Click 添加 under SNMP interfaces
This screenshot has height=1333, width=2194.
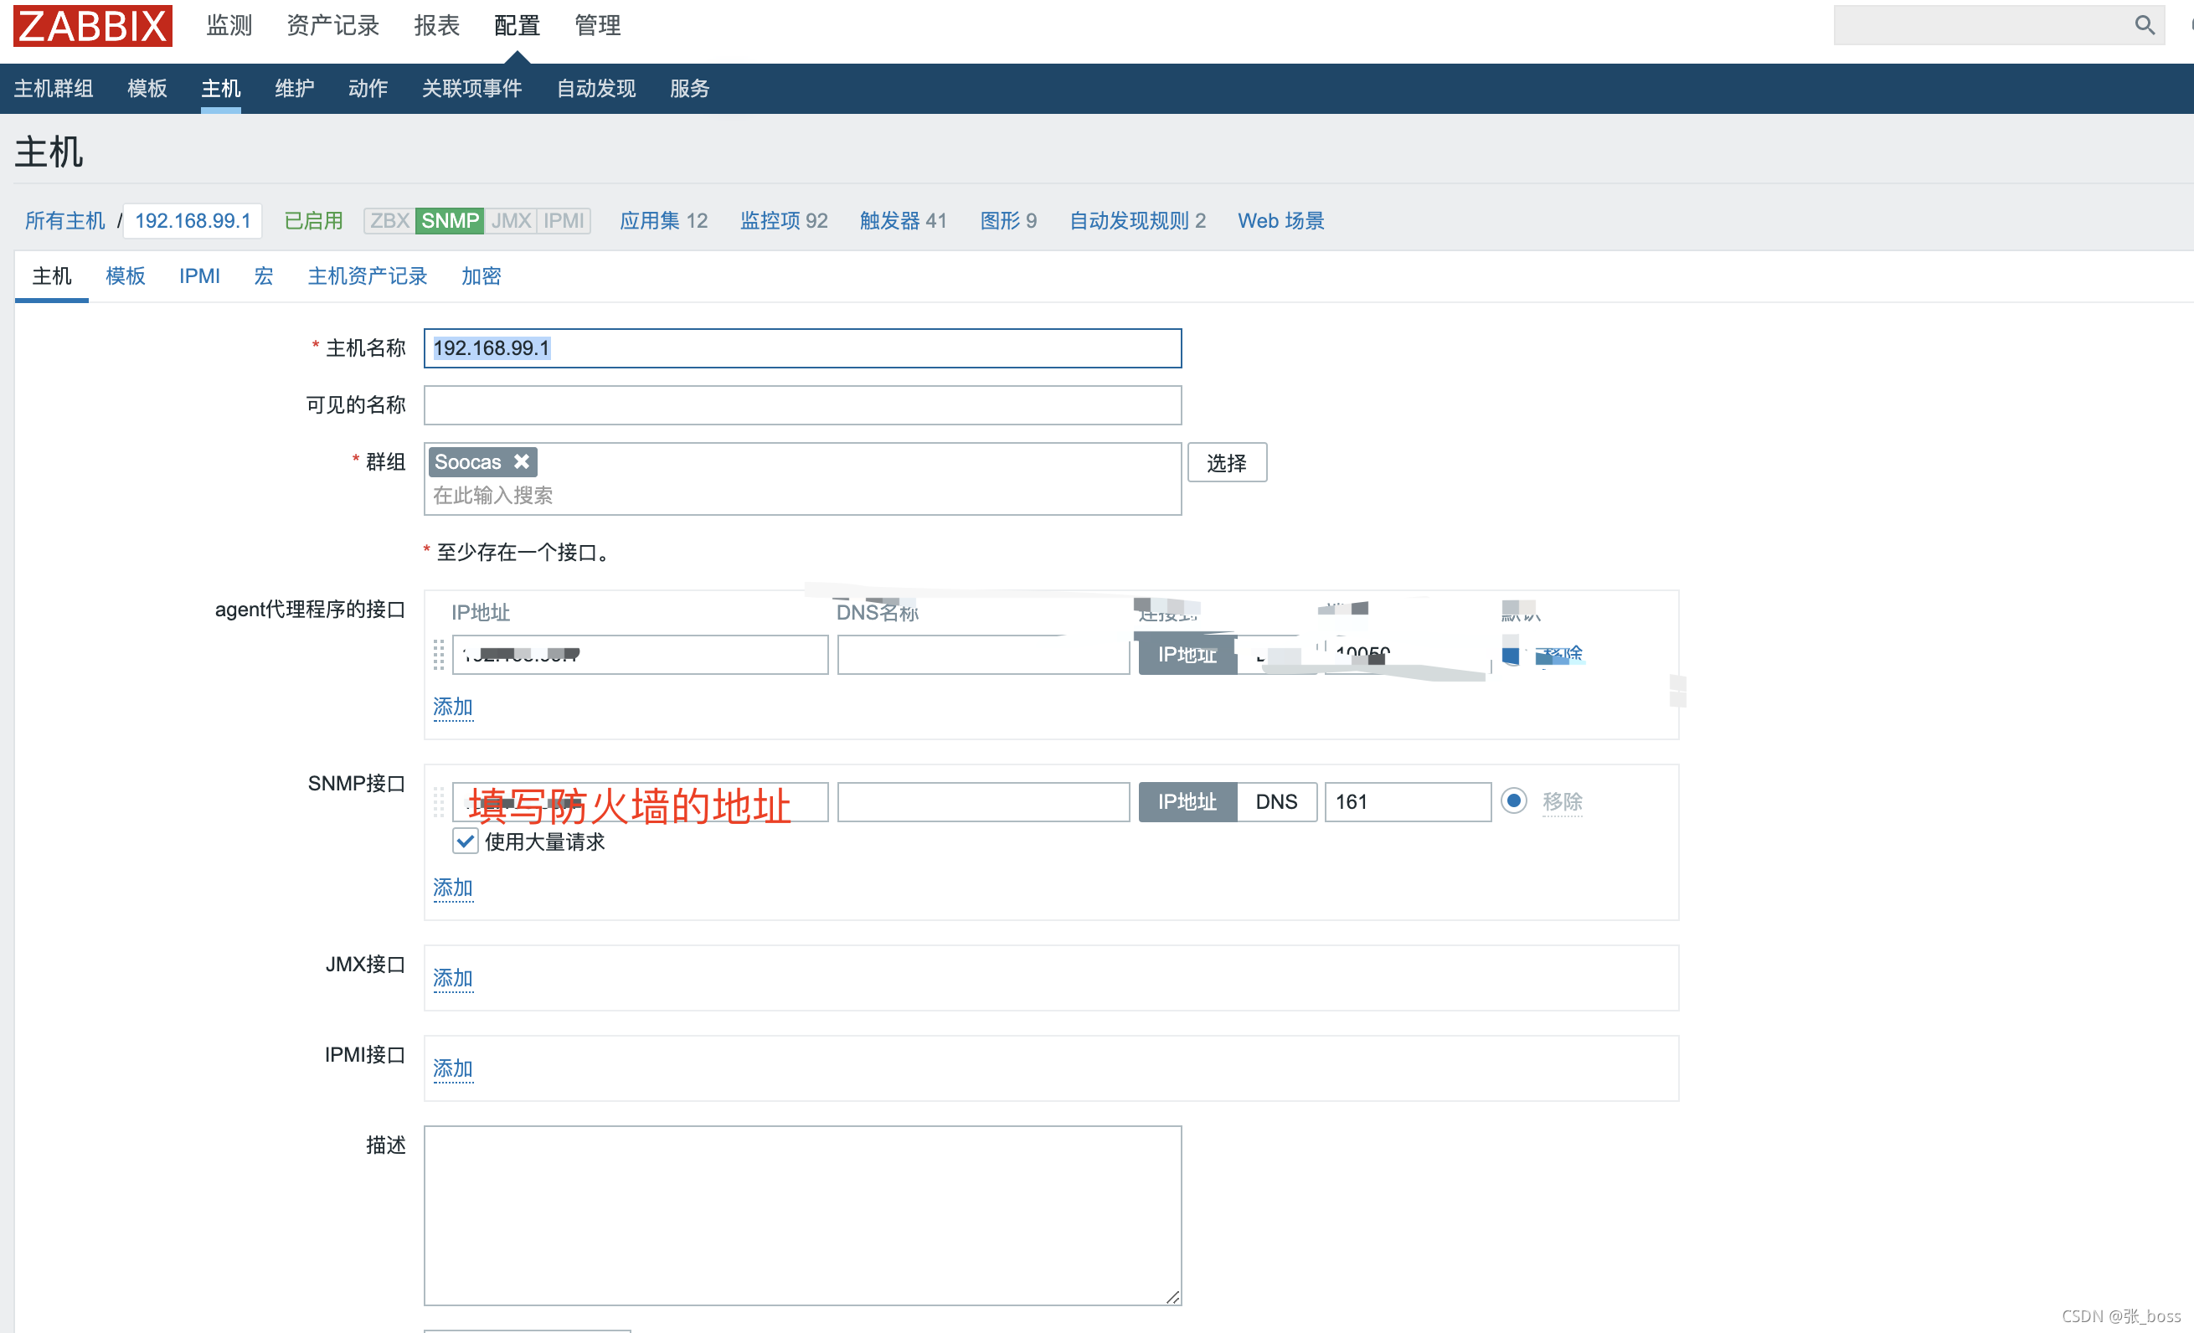pyautogui.click(x=452, y=887)
